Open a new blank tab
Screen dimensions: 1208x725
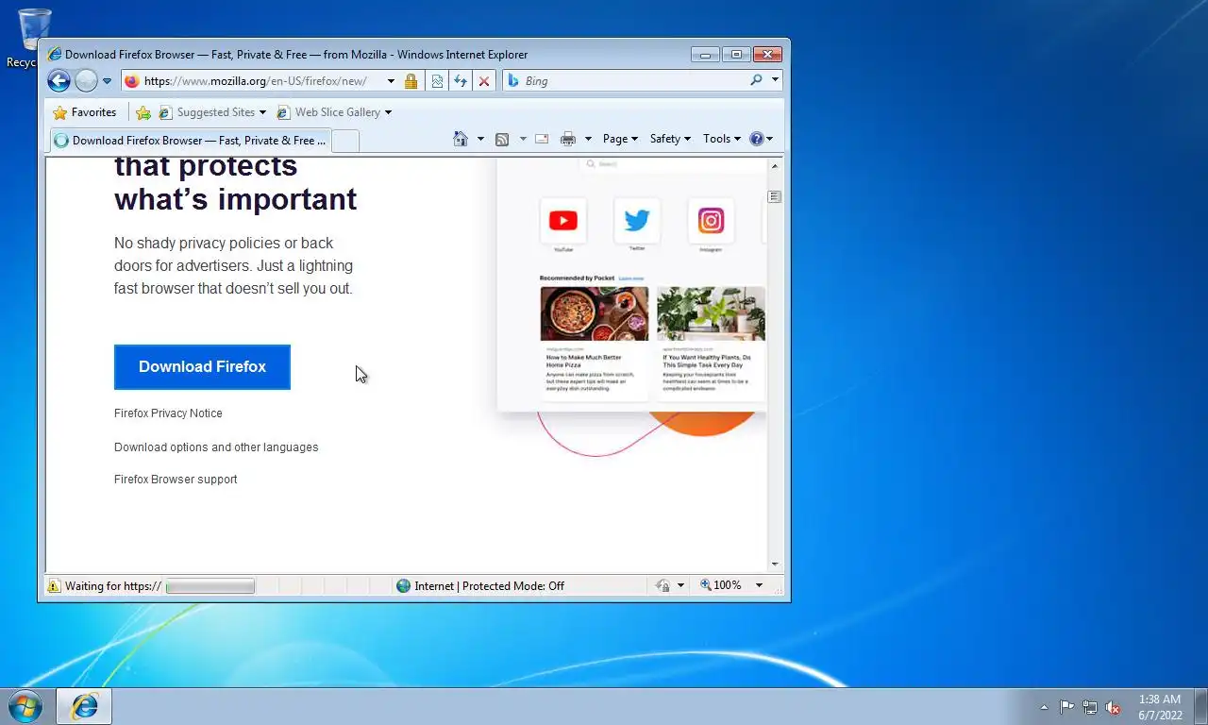(345, 141)
